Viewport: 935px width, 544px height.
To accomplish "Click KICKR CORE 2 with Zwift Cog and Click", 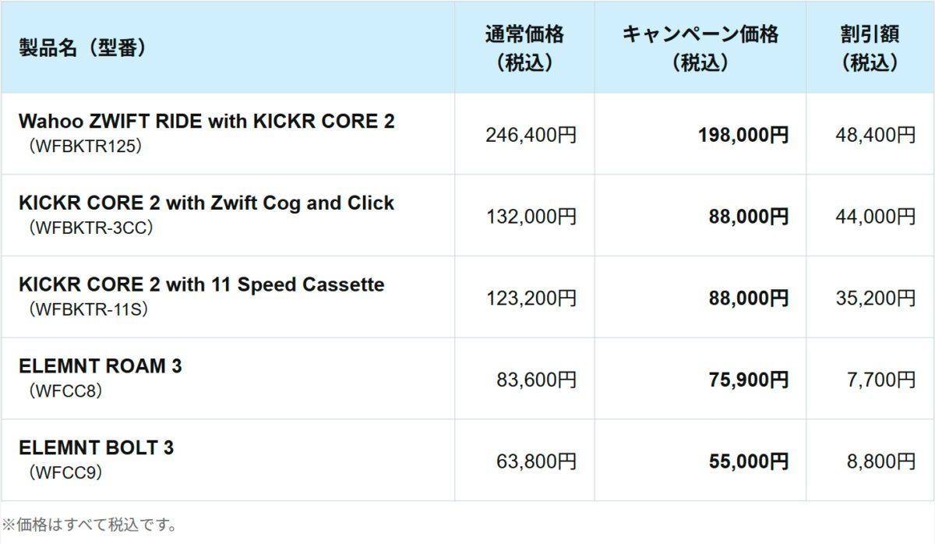I will coord(206,203).
